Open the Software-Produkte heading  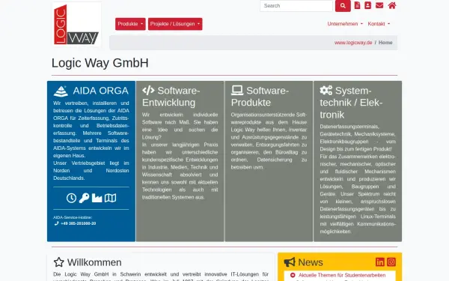point(260,97)
